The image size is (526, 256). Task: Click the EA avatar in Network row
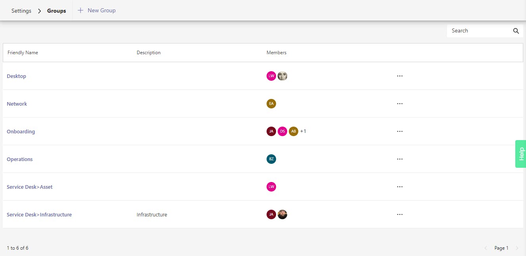pos(271,104)
